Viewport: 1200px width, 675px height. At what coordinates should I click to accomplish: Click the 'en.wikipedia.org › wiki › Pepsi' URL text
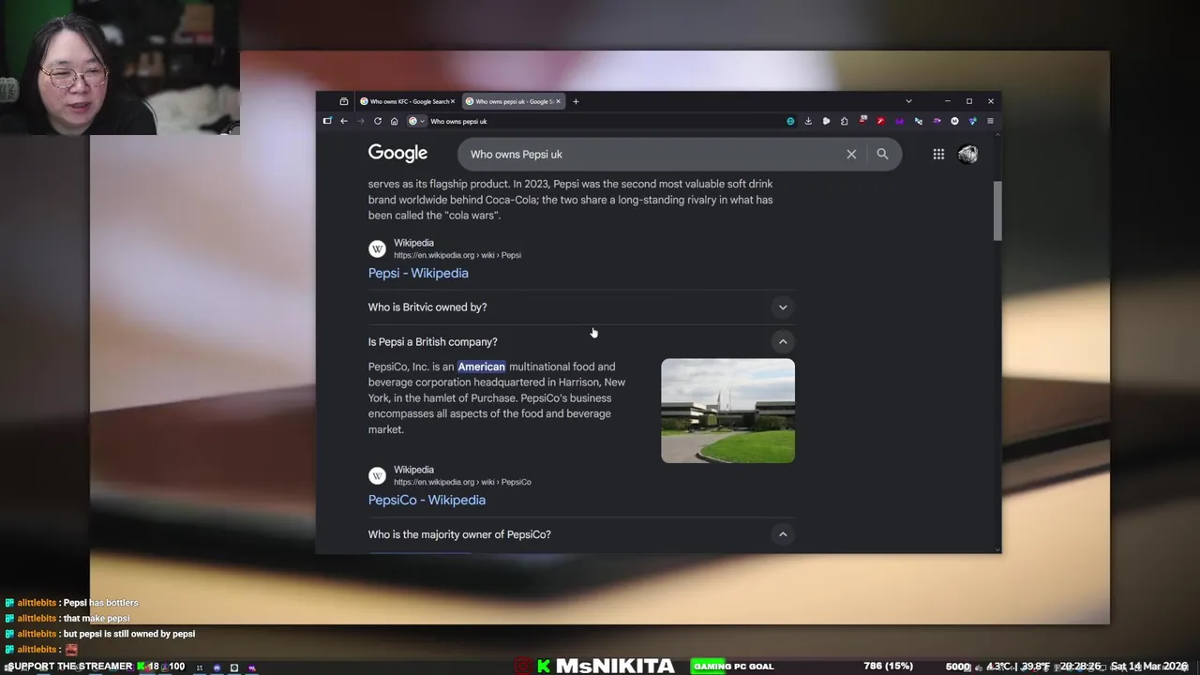(457, 255)
